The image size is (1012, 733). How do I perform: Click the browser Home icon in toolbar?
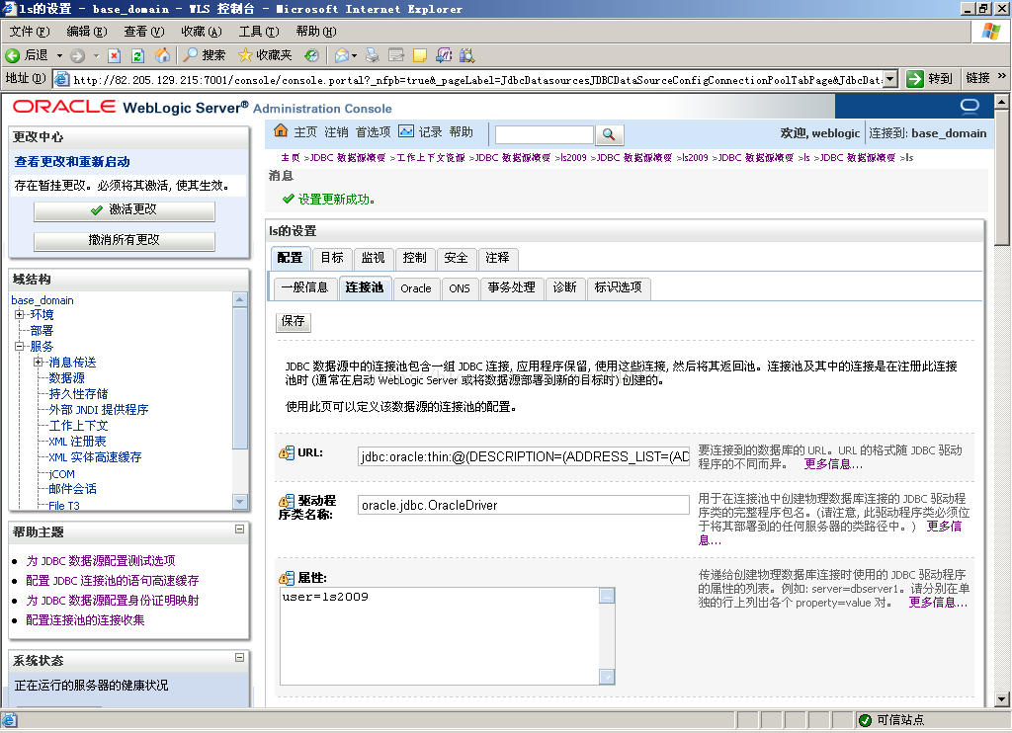click(x=161, y=55)
